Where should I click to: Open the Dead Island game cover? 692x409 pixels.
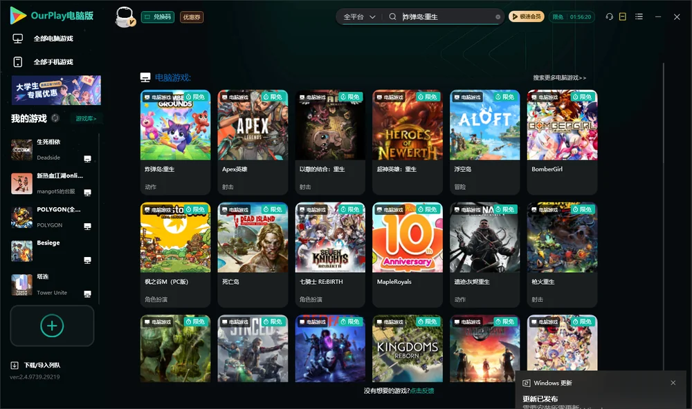253,238
